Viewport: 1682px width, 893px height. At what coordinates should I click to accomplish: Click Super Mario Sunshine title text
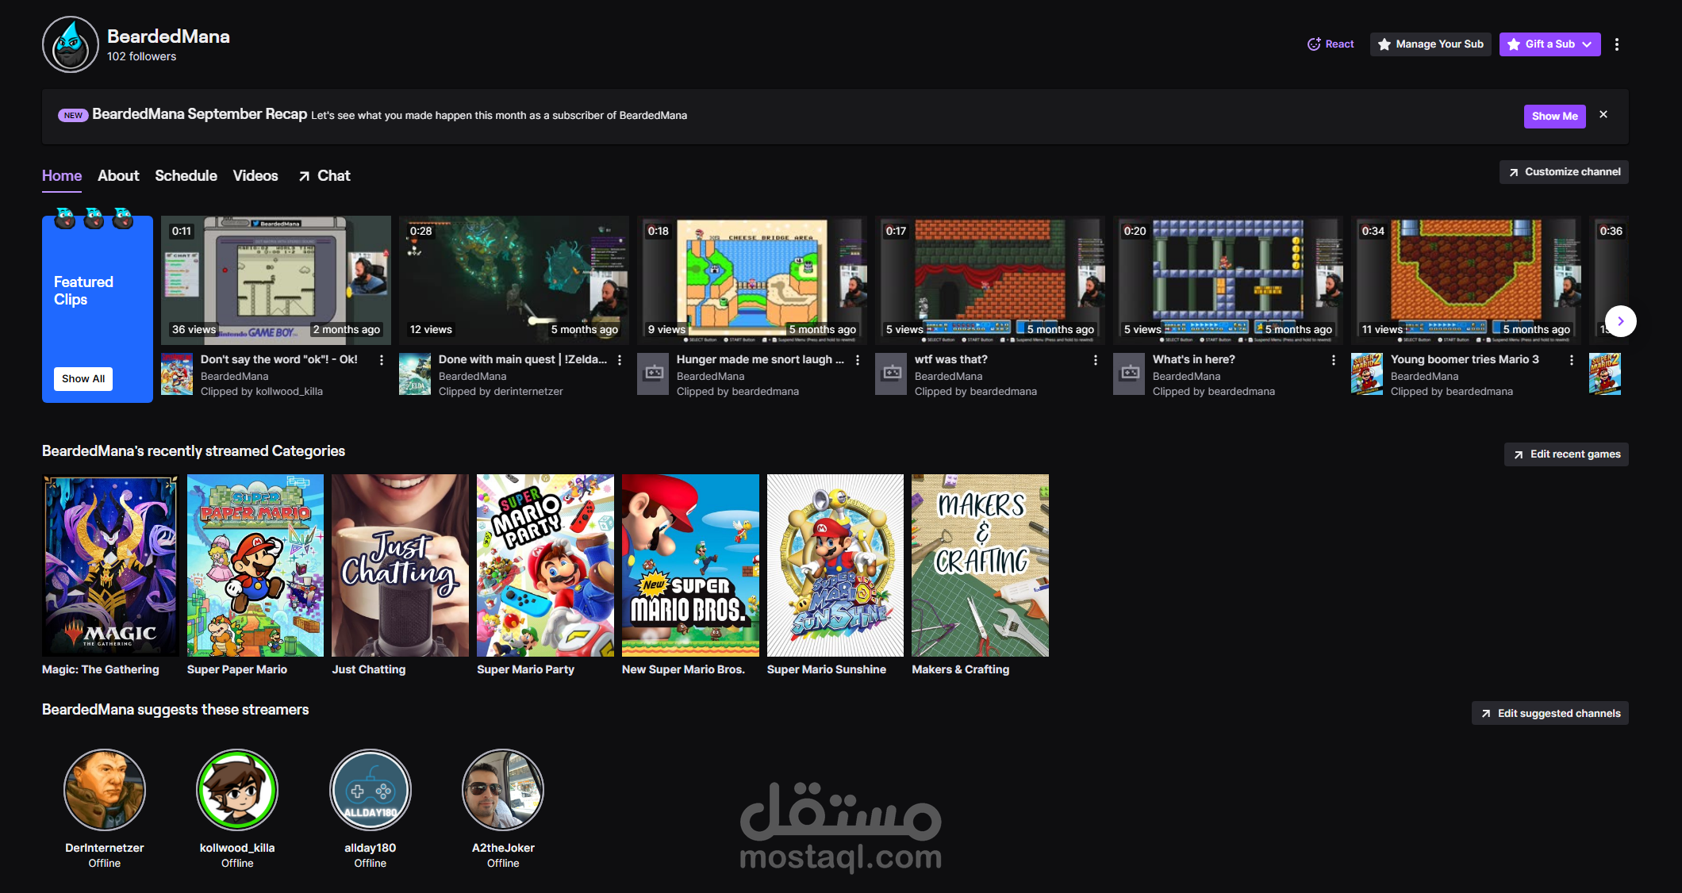[x=827, y=670]
